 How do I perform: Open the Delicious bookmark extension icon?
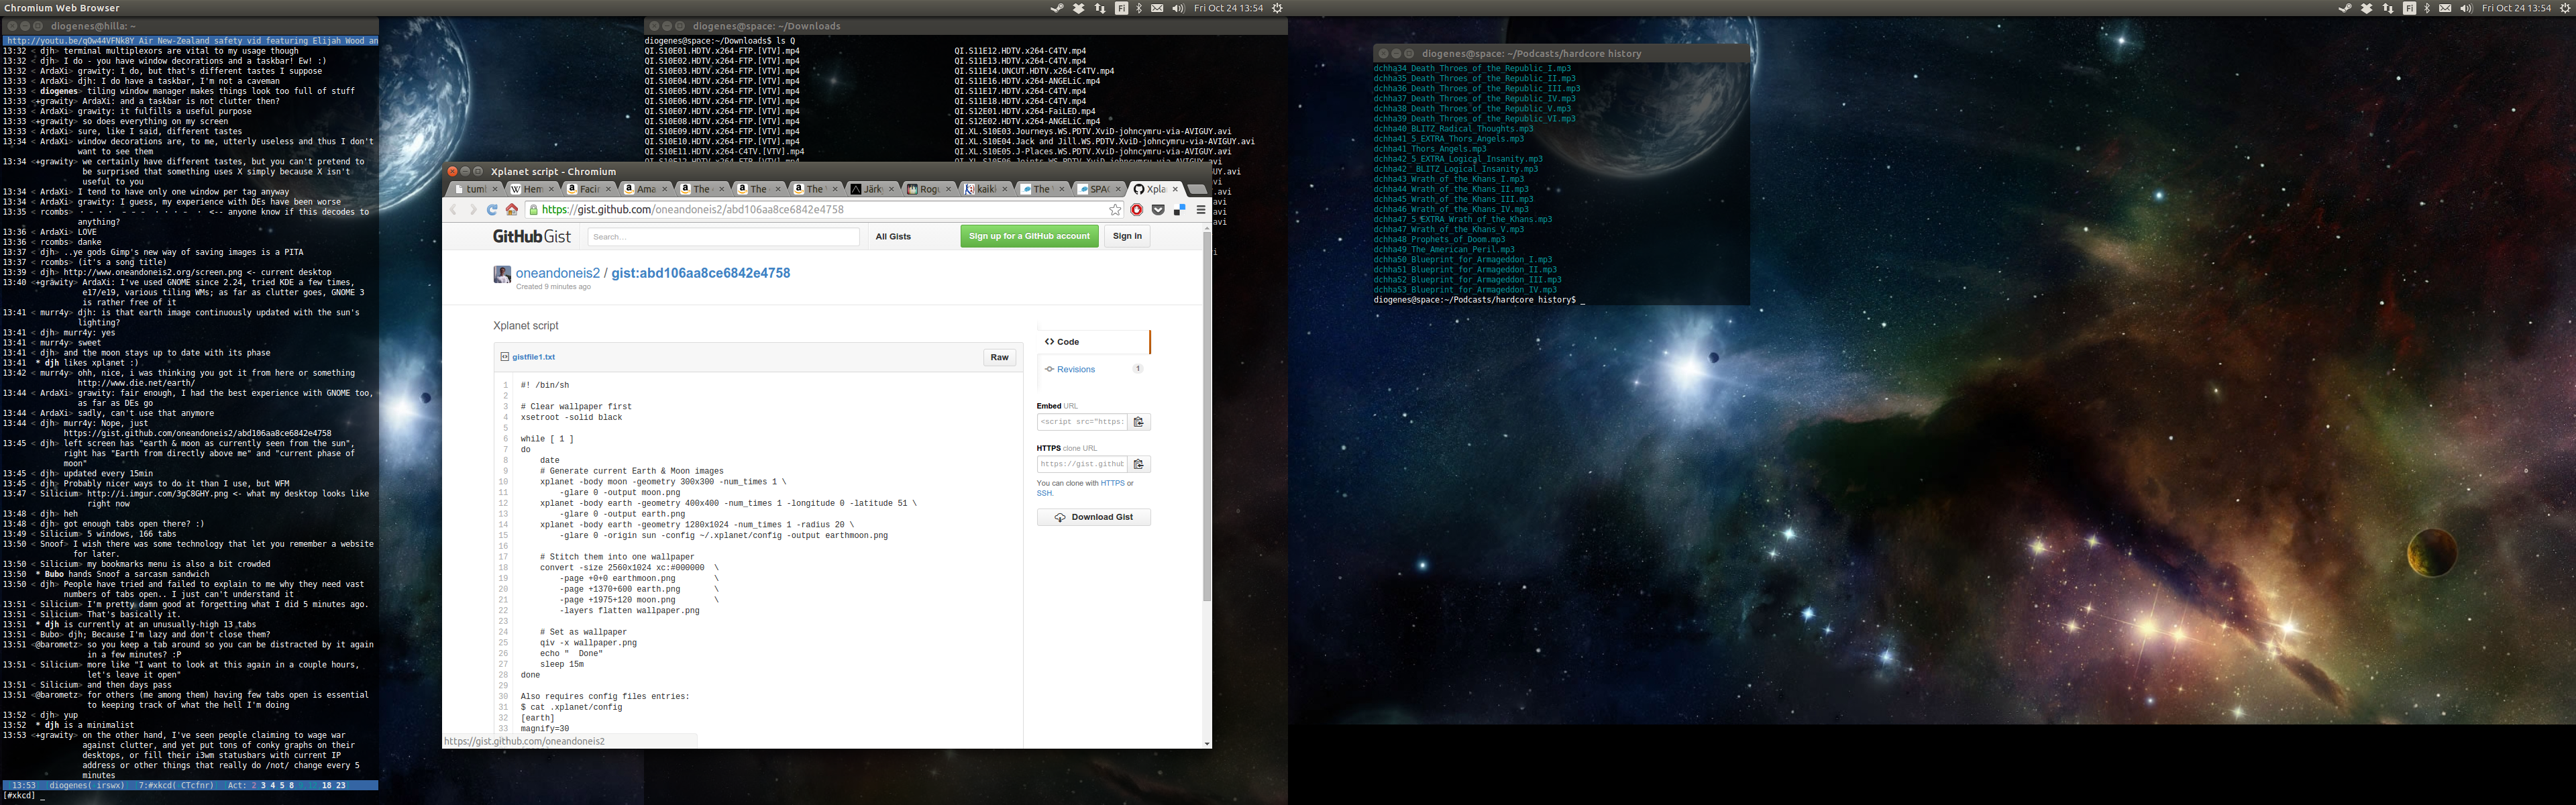tap(1179, 210)
